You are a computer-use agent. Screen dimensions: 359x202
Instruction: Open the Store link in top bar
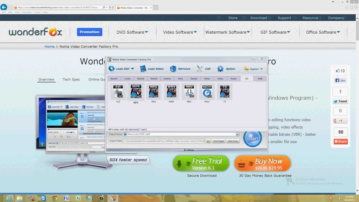(233, 18)
